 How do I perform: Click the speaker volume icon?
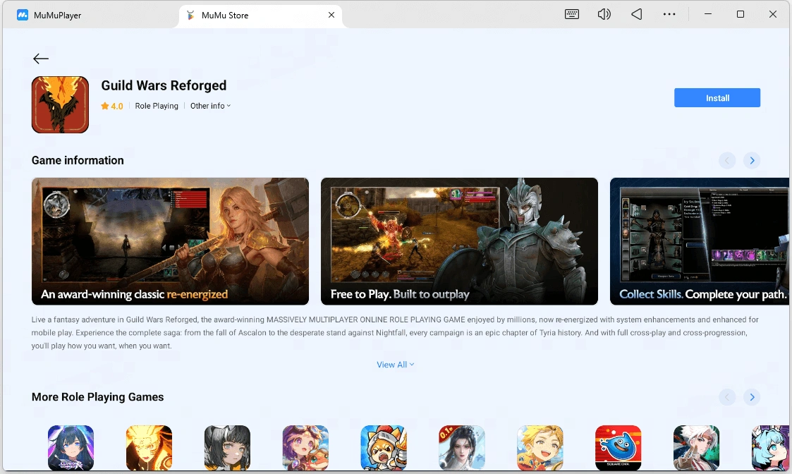[604, 14]
